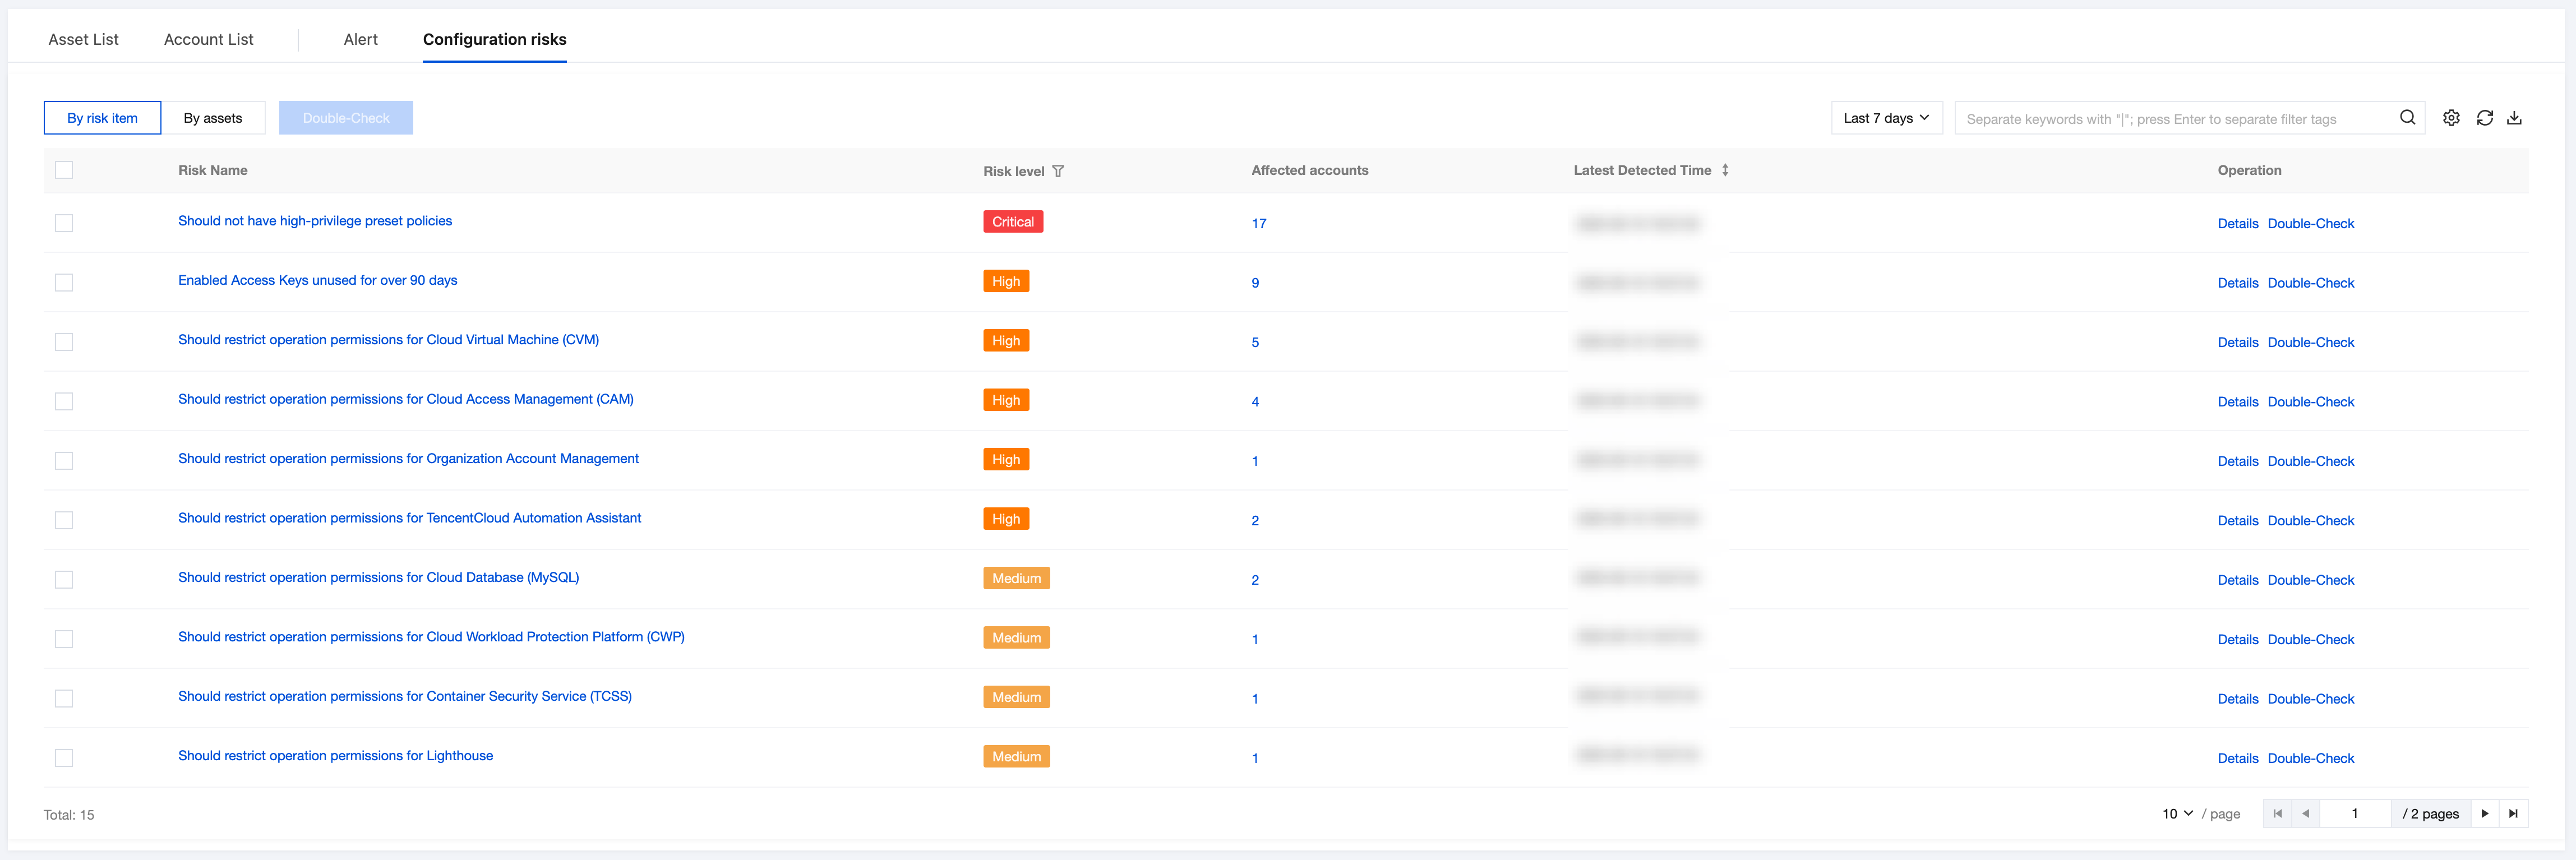Switch view to By assets

pyautogui.click(x=213, y=118)
